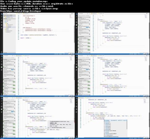This screenshot has width=150, height=139.
Task: Choose the top suggestion in the autocomplete list thumbnail
Action: point(115,120)
